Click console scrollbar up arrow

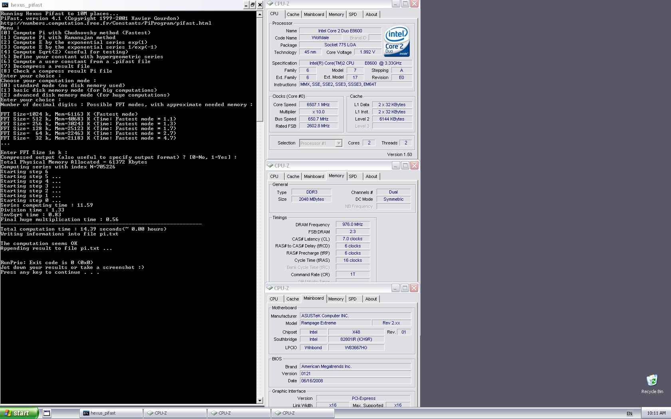click(260, 14)
